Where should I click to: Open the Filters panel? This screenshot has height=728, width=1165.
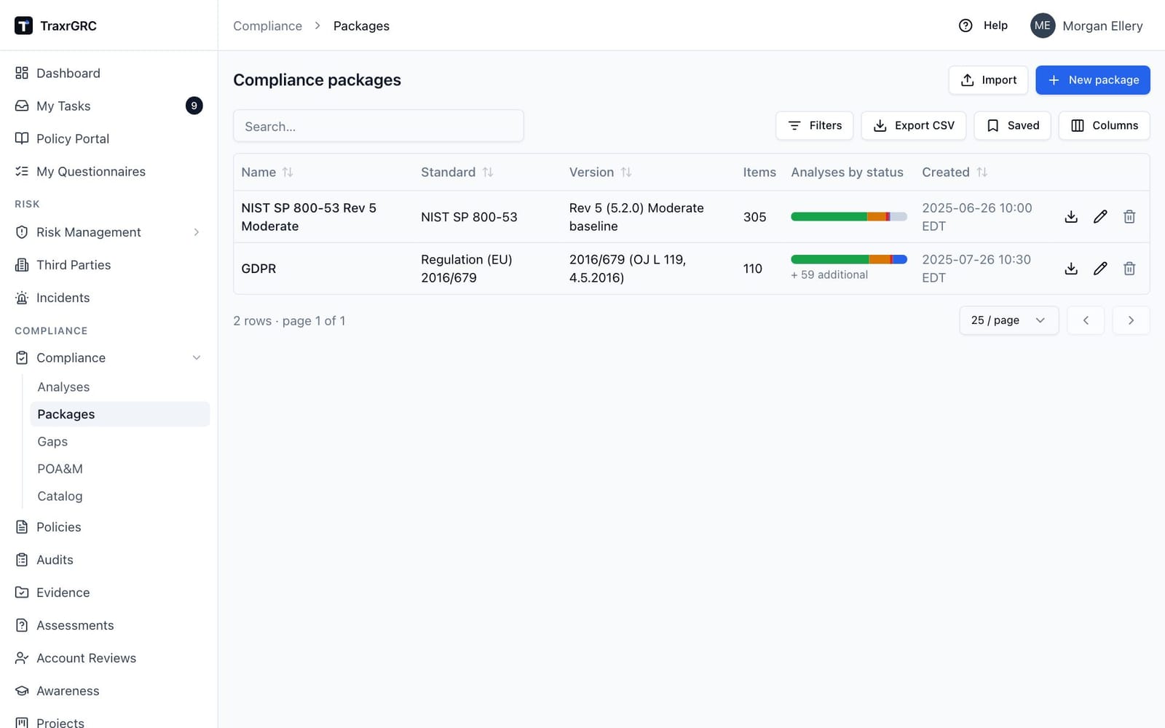(x=814, y=125)
